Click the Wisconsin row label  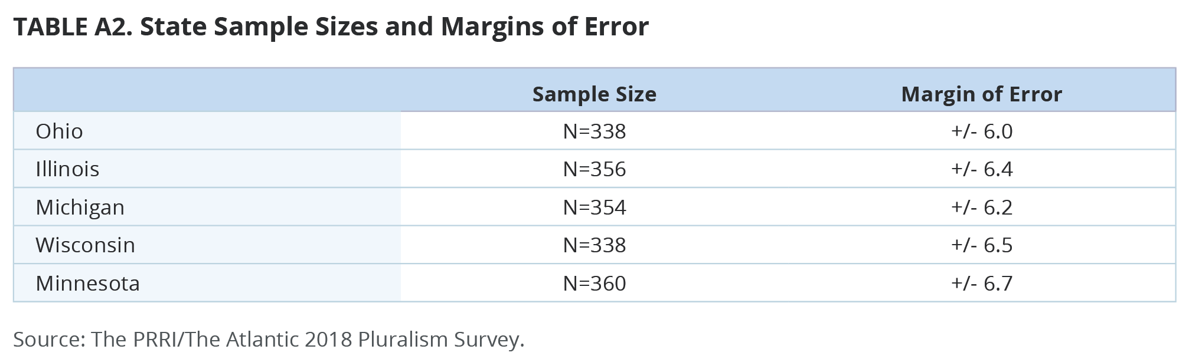(85, 245)
